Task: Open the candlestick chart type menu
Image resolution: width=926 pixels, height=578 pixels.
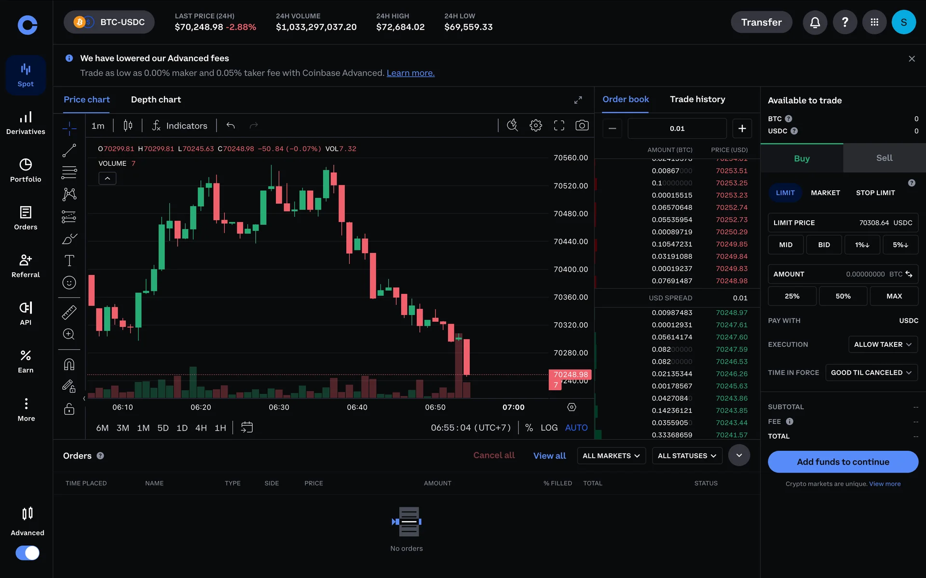Action: (x=128, y=126)
